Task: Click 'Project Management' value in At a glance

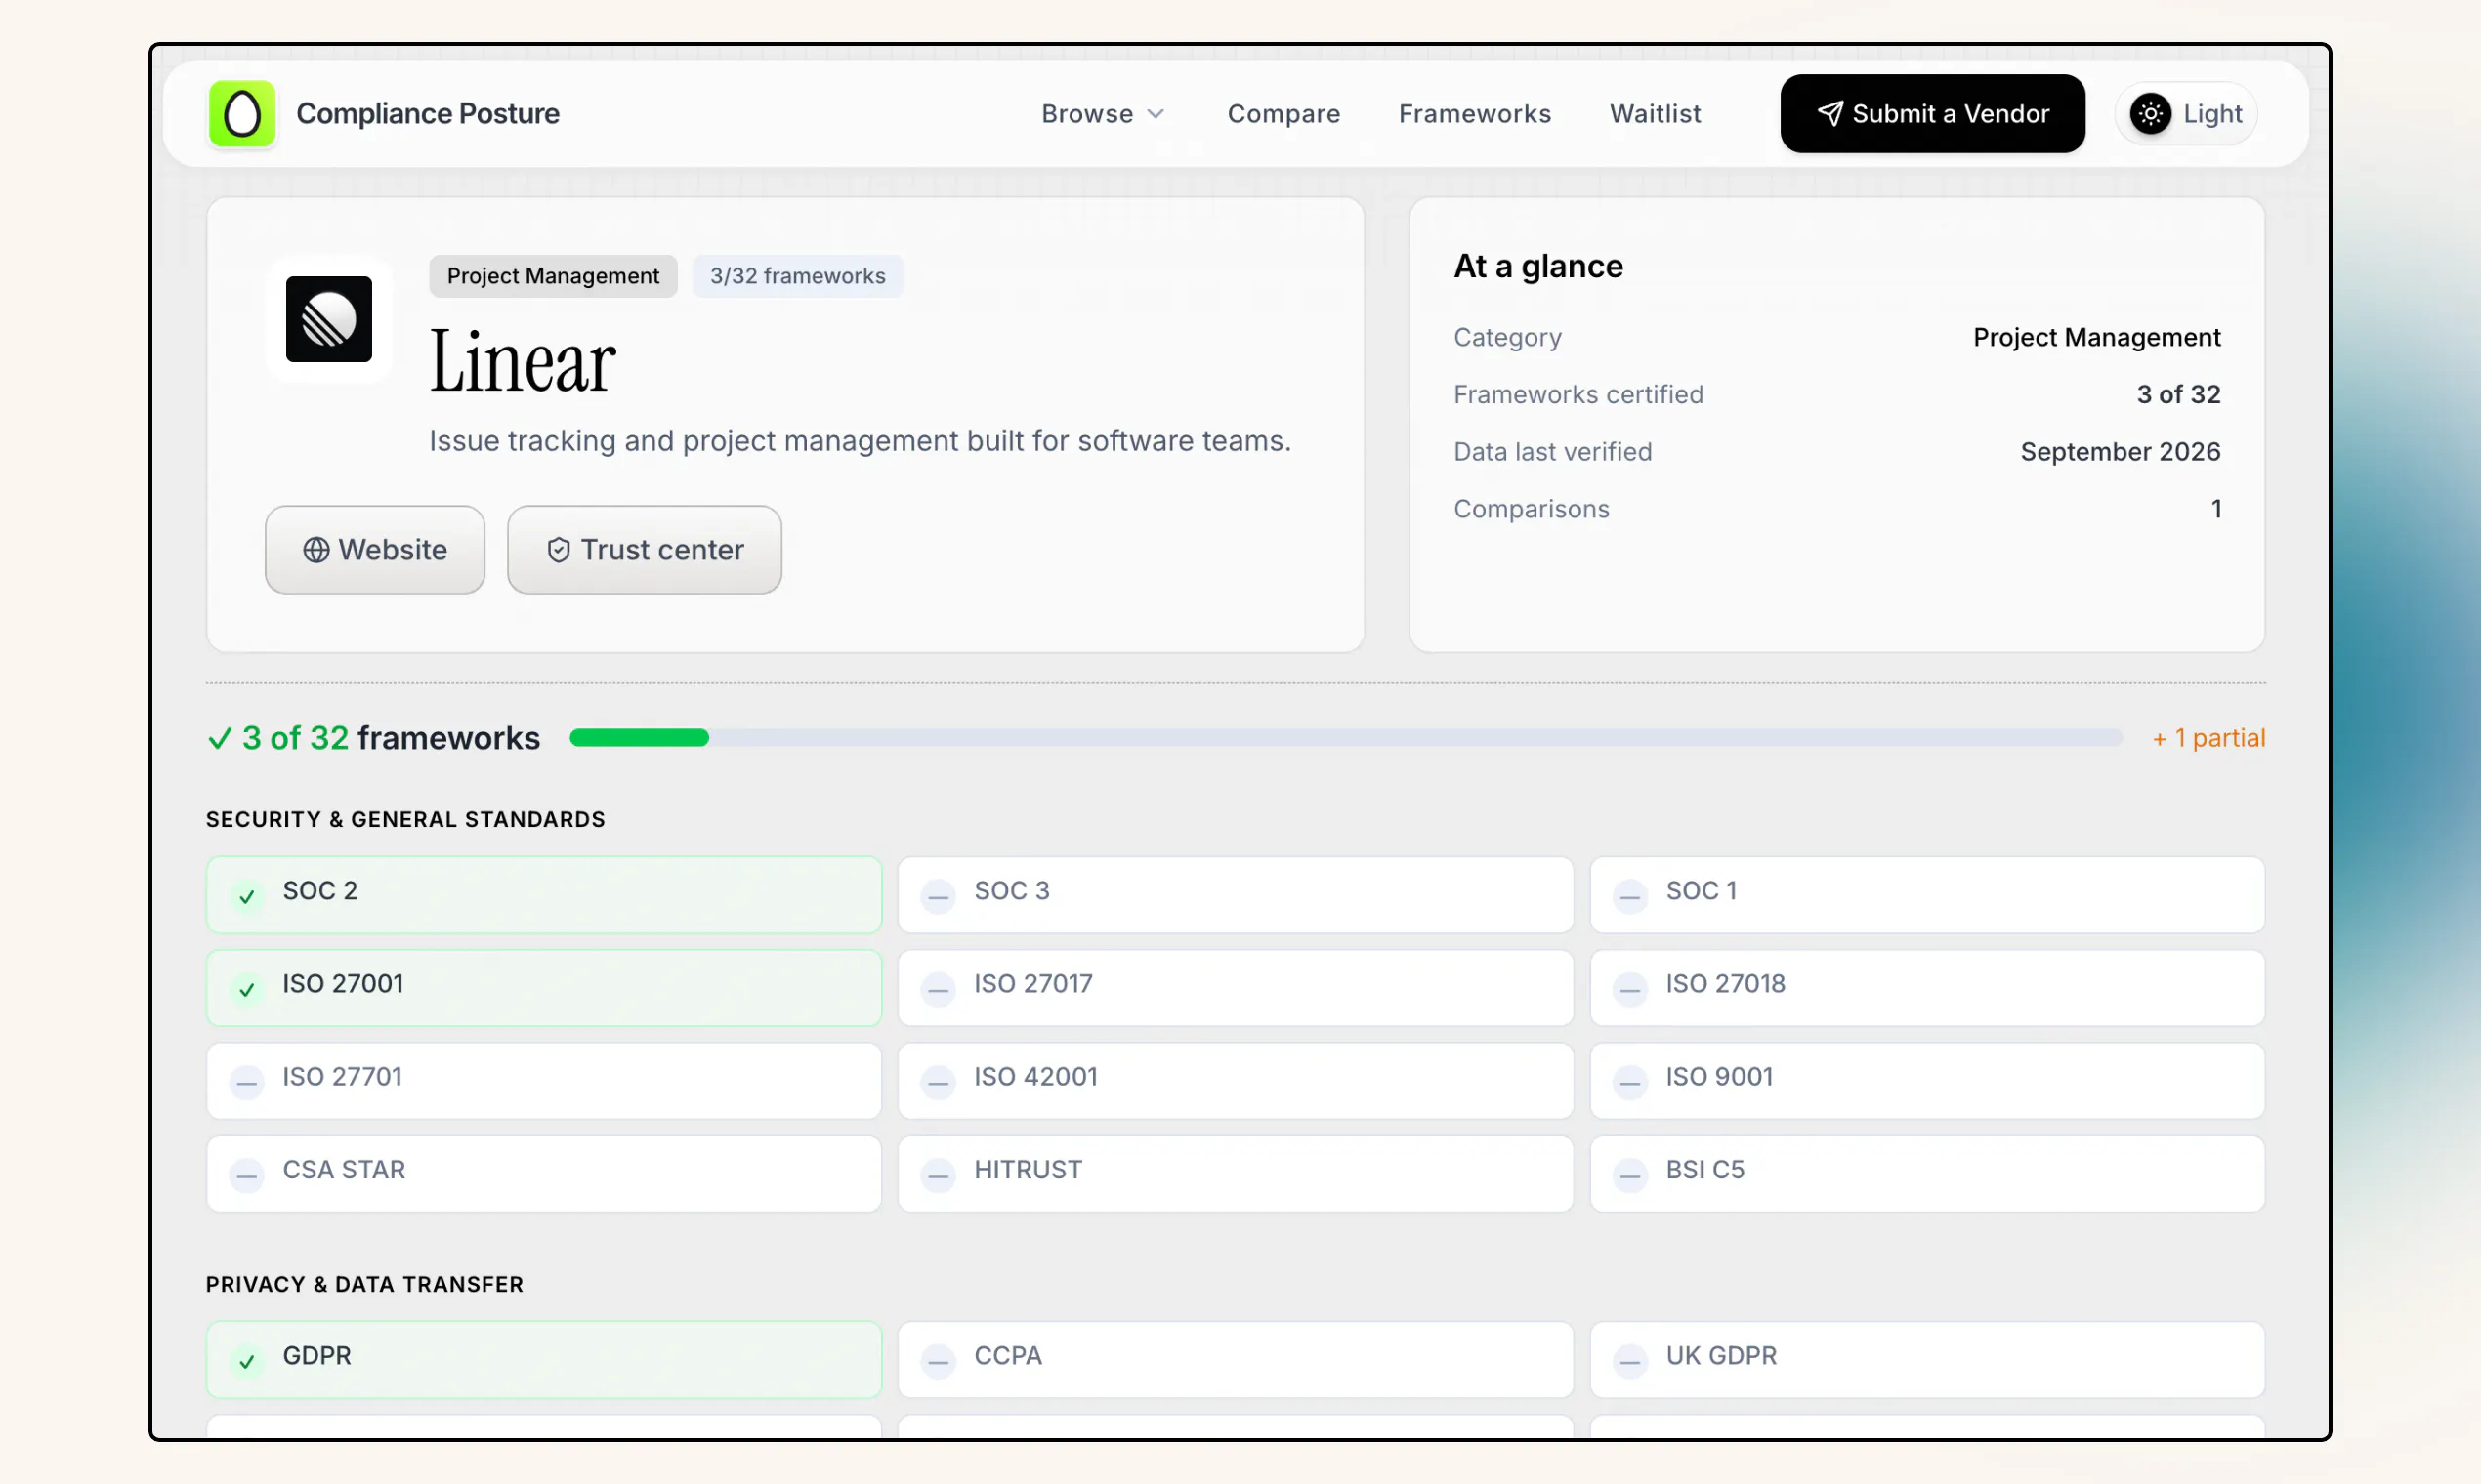Action: pos(2097,338)
